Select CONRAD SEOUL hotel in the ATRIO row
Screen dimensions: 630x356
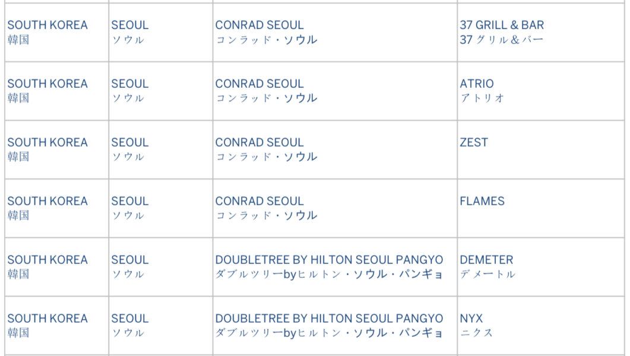tap(259, 84)
